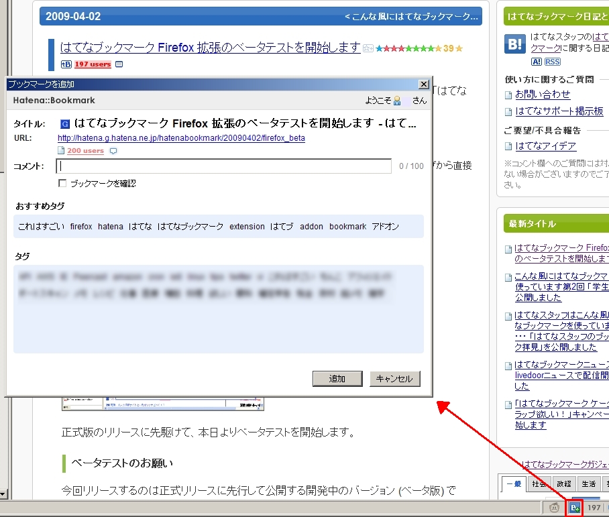The width and height of the screenshot is (609, 517).
Task: Select the recommended tag hatena
Action: (110, 227)
